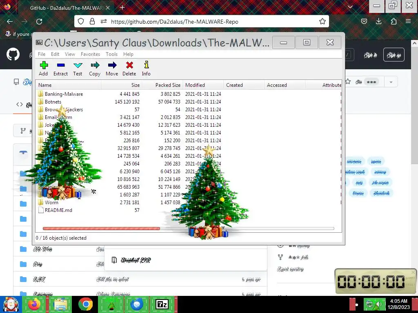Click the Copy toolbar icon in 7-Zip

[95, 68]
